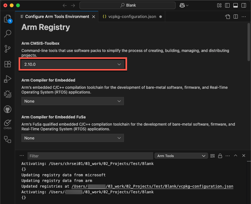
Task: Open output panel More Actions ellipsis
Action: (228, 156)
